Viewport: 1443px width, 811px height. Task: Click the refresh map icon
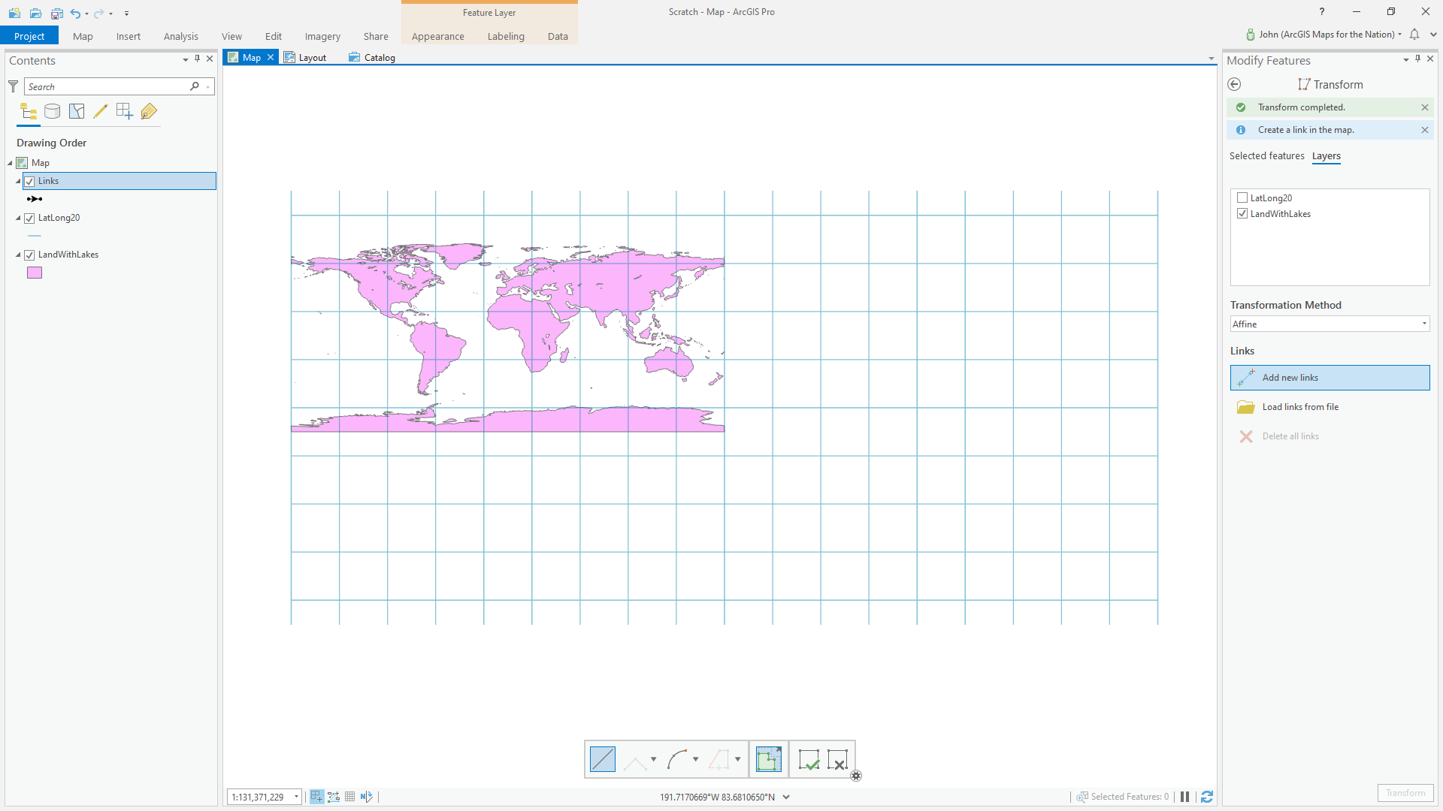coord(1207,797)
